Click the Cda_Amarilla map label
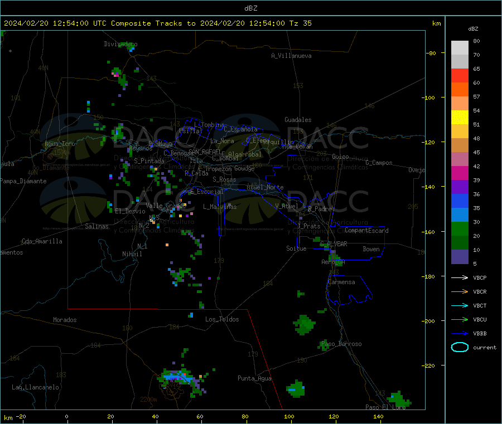This screenshot has height=424, width=502. [x=42, y=241]
